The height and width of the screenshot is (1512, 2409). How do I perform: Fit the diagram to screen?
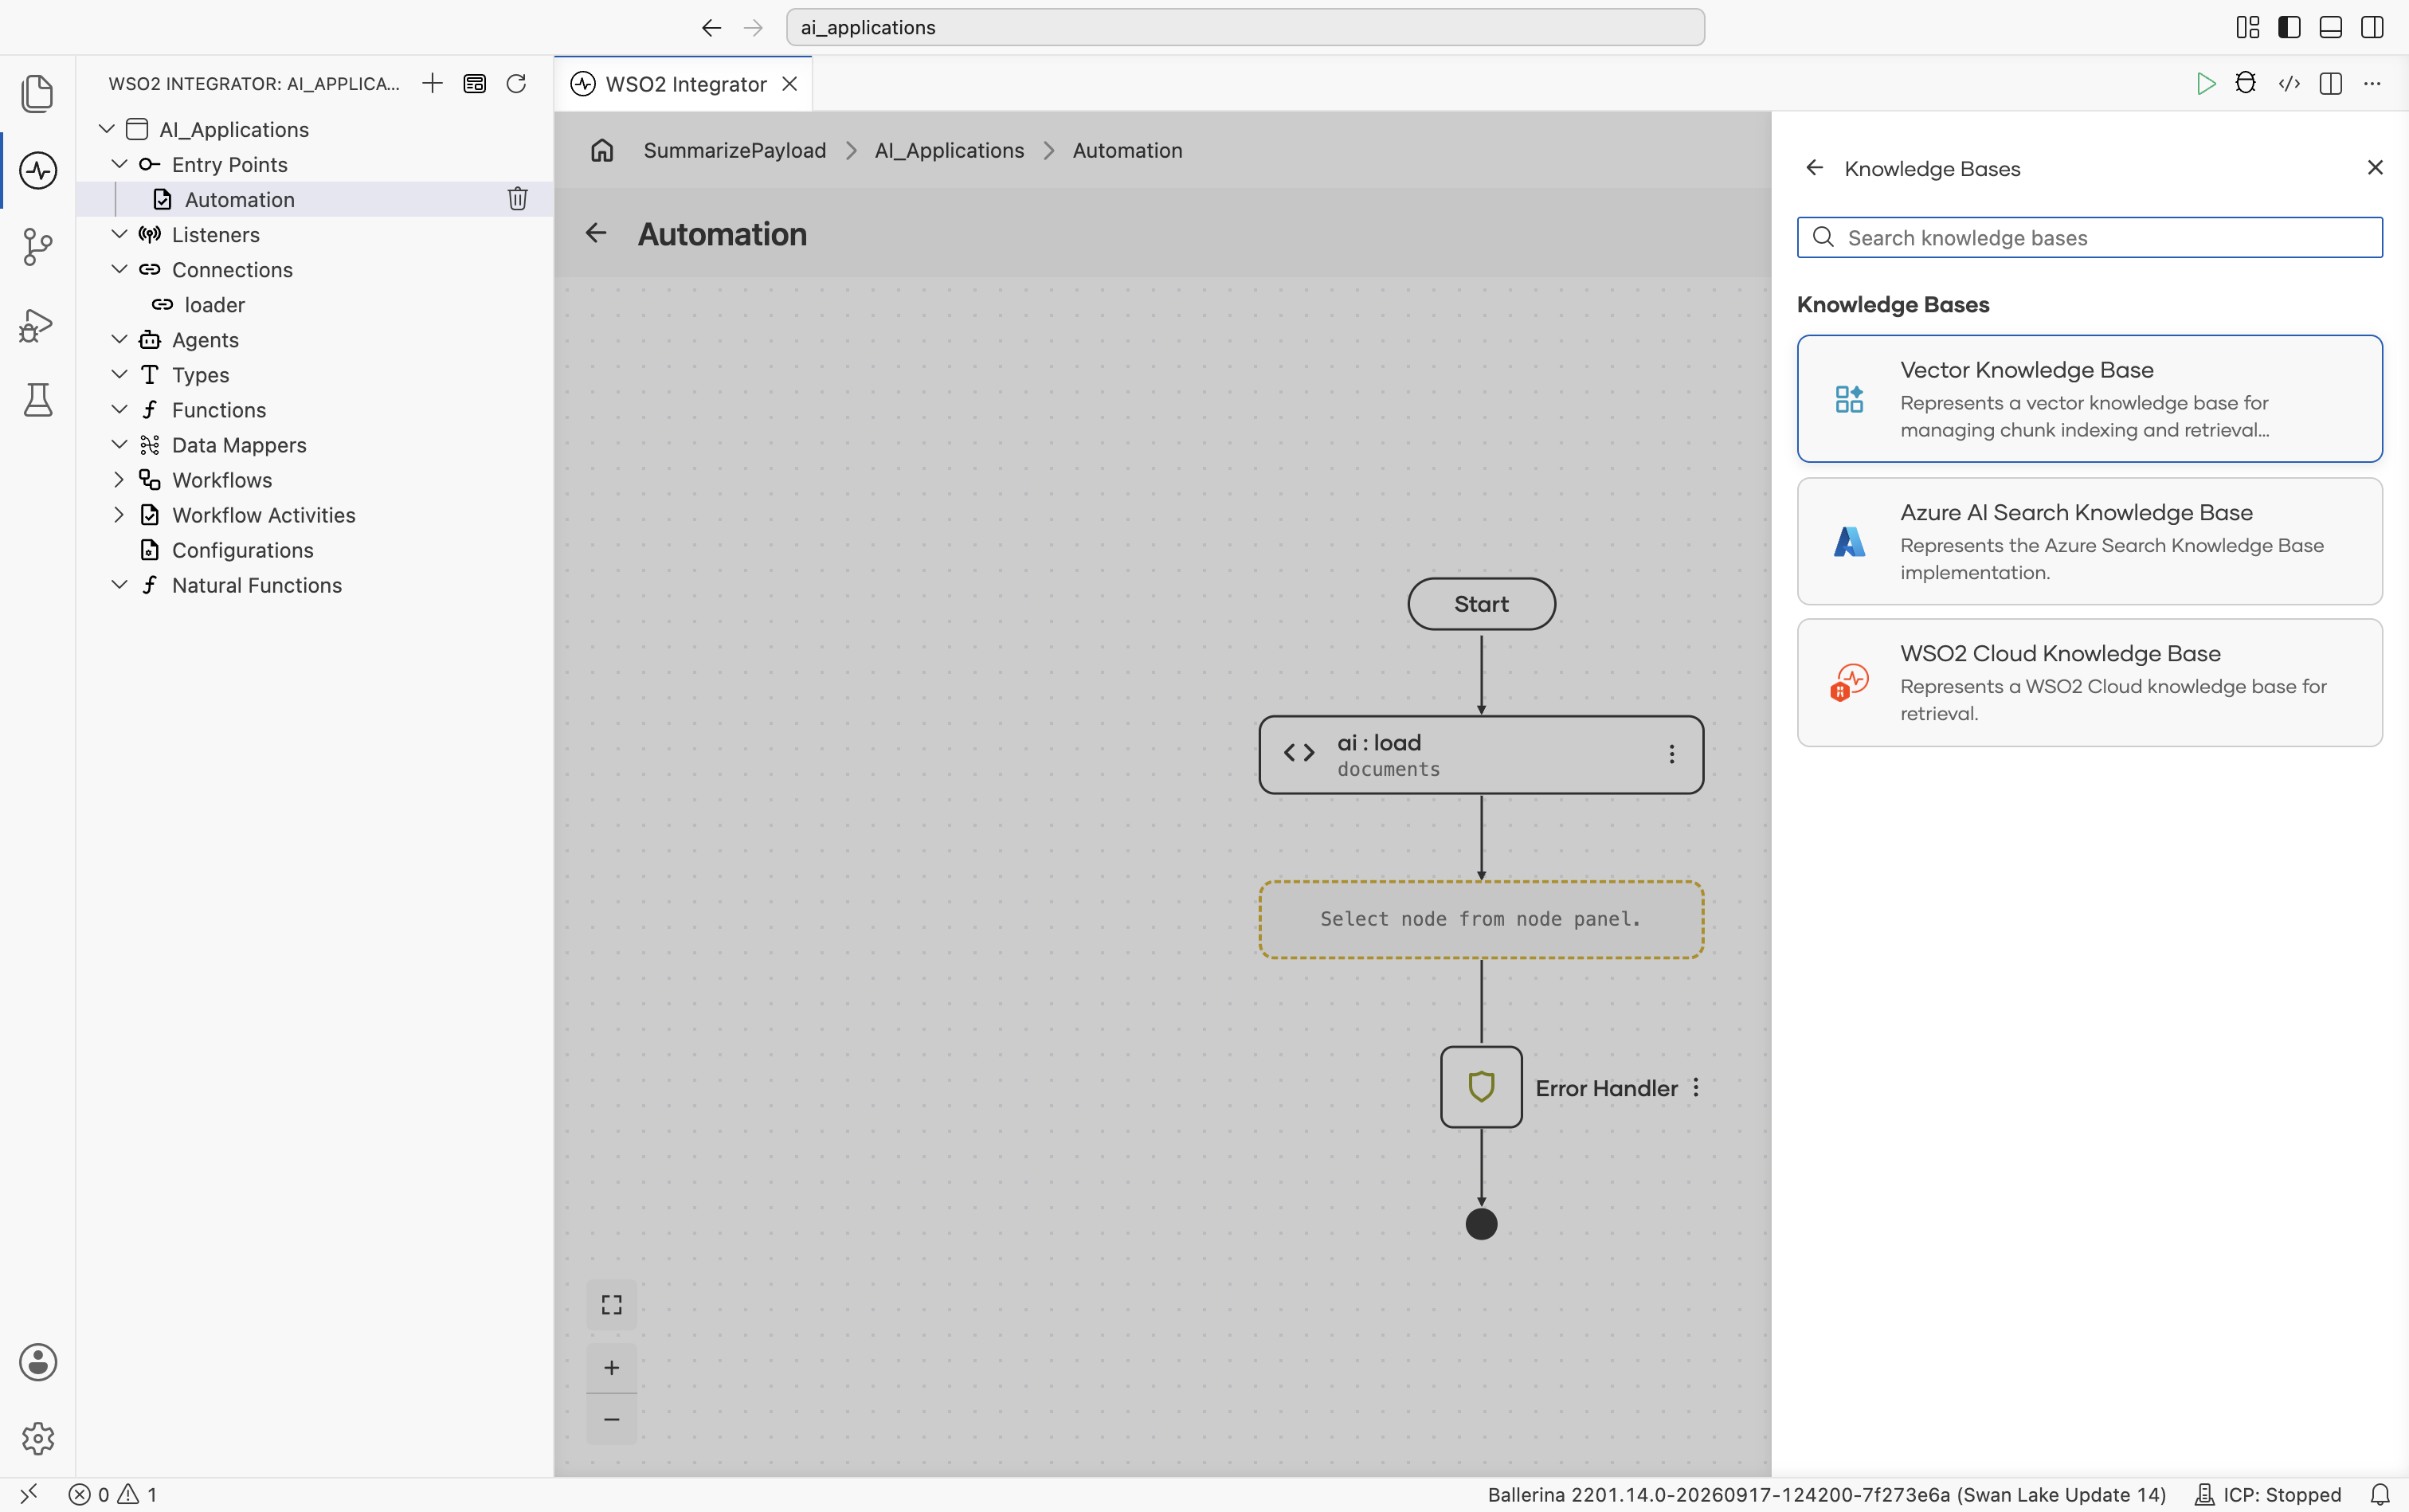(x=611, y=1305)
